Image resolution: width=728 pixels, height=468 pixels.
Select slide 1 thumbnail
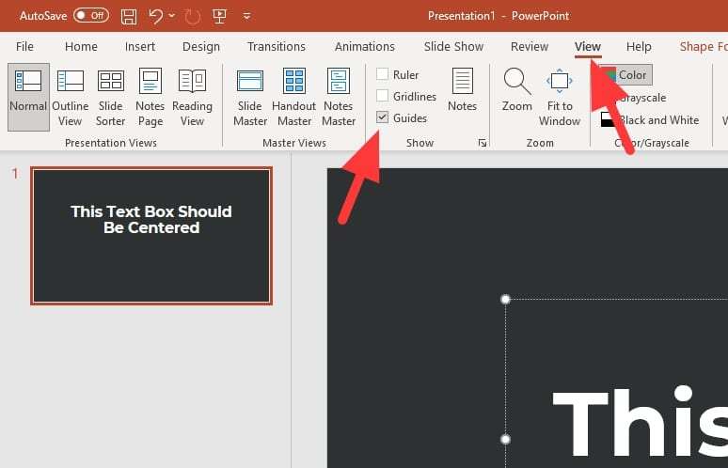[151, 236]
